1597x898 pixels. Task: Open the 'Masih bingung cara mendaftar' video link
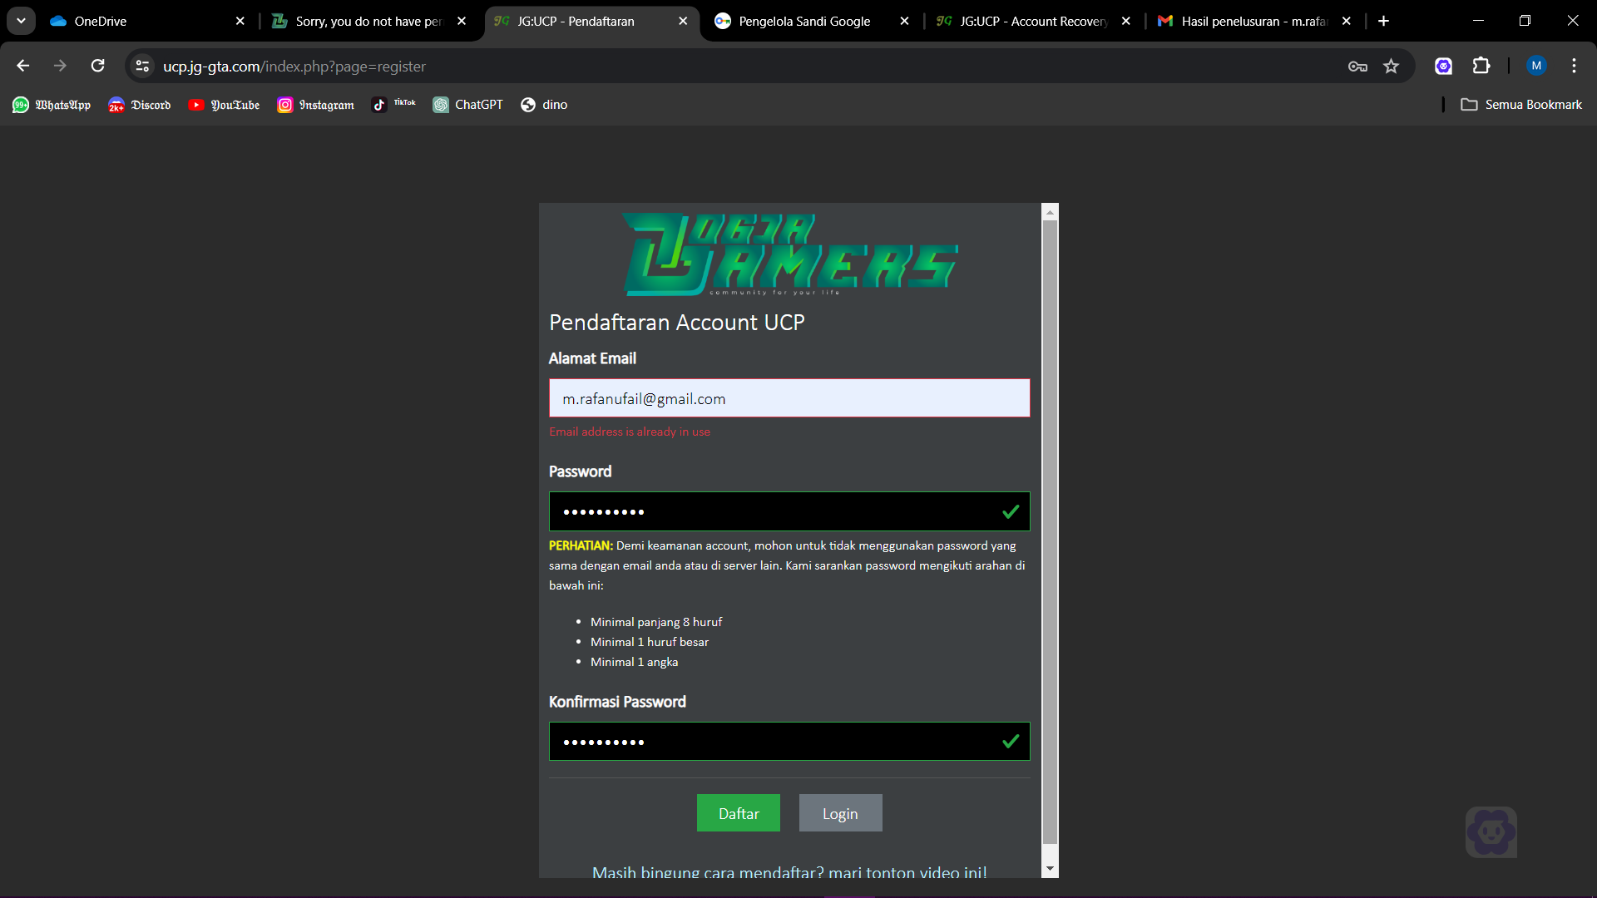(789, 871)
